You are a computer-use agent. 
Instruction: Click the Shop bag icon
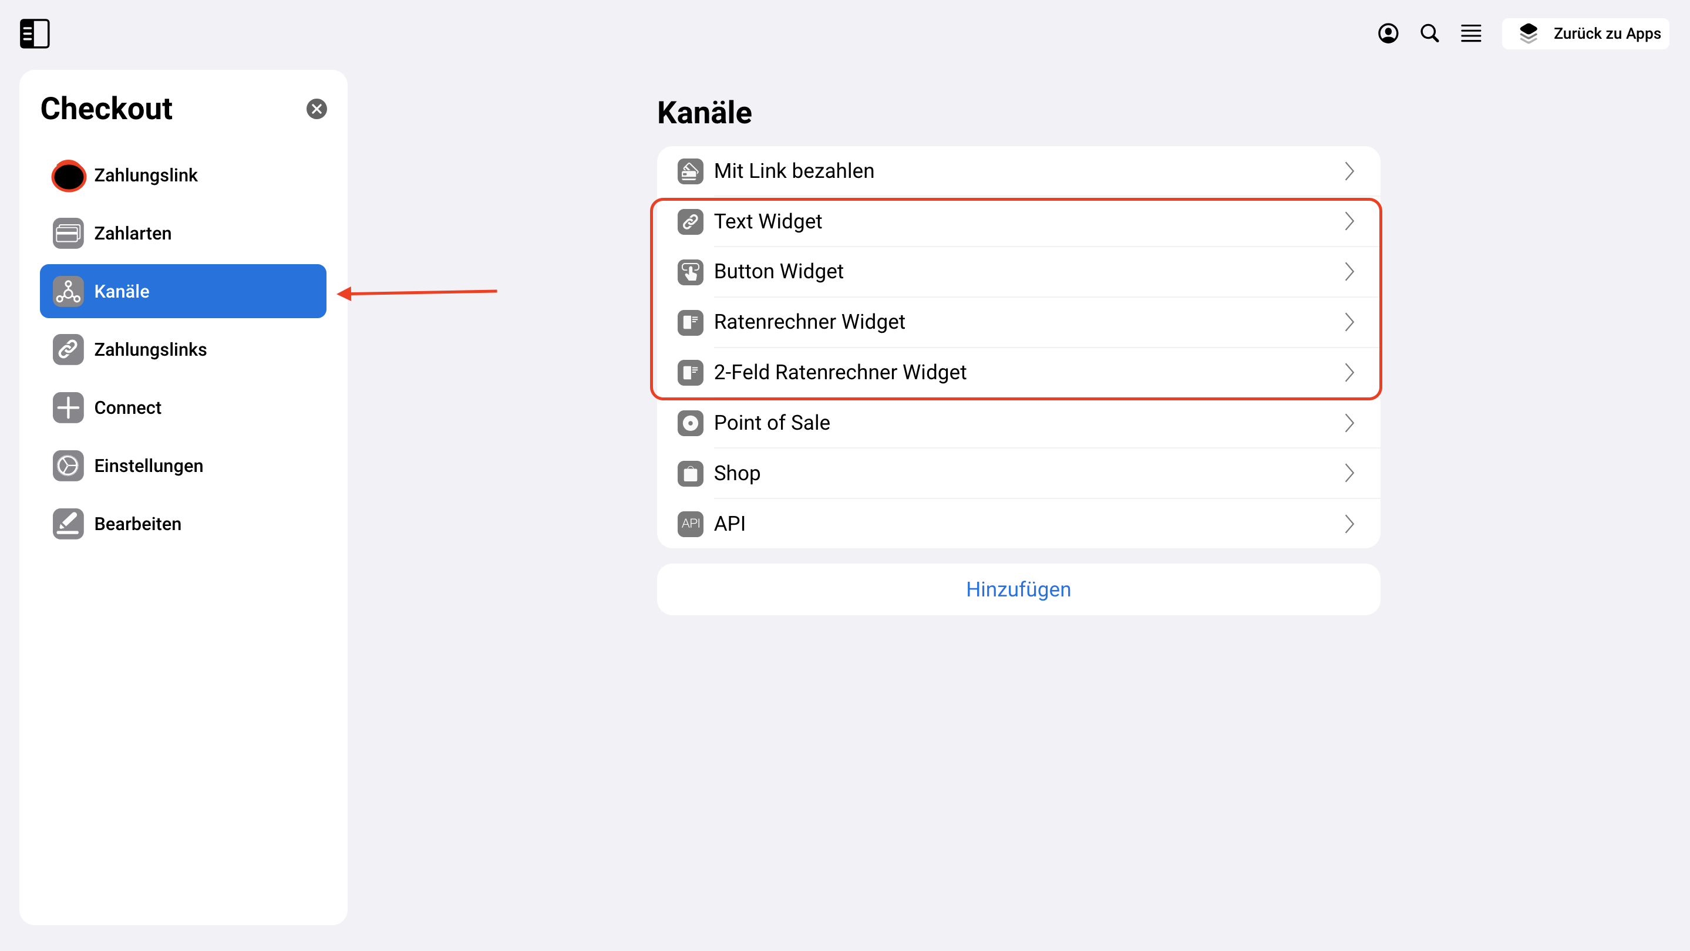690,473
